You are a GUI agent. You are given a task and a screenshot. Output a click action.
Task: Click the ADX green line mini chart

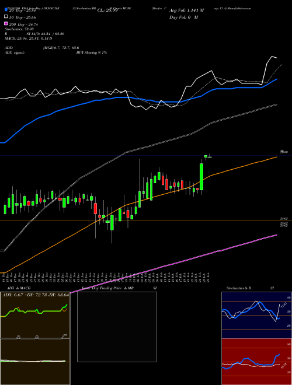coord(35,315)
